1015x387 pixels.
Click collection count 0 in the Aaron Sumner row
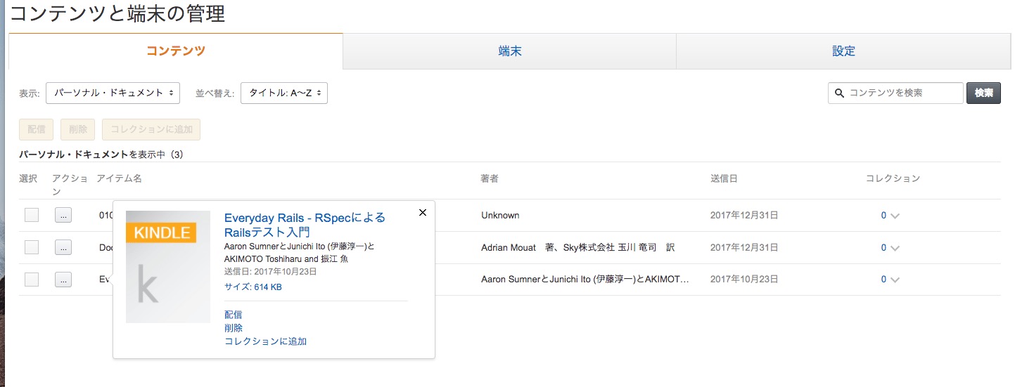883,280
